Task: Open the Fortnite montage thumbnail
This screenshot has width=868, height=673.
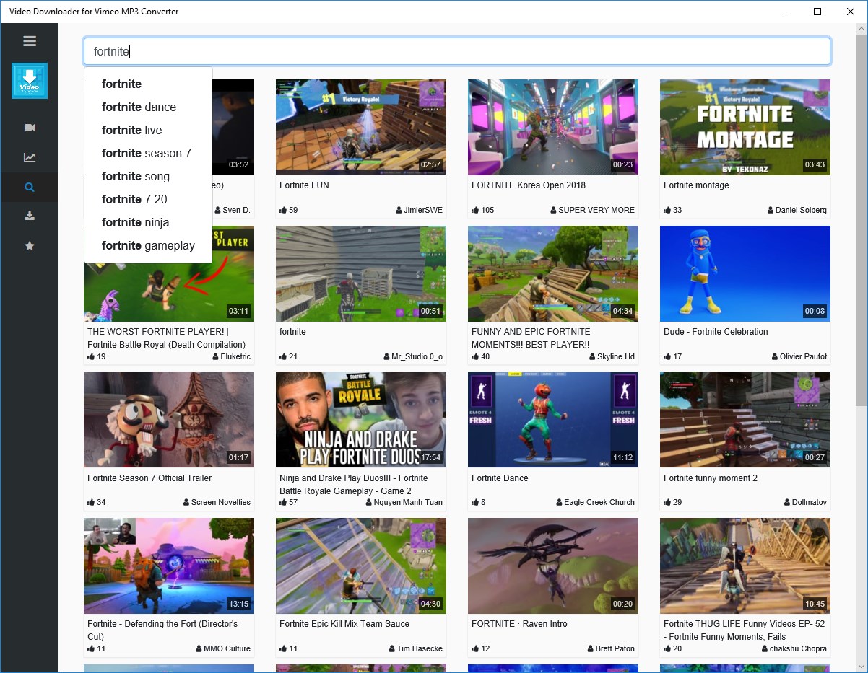Action: pyautogui.click(x=745, y=127)
